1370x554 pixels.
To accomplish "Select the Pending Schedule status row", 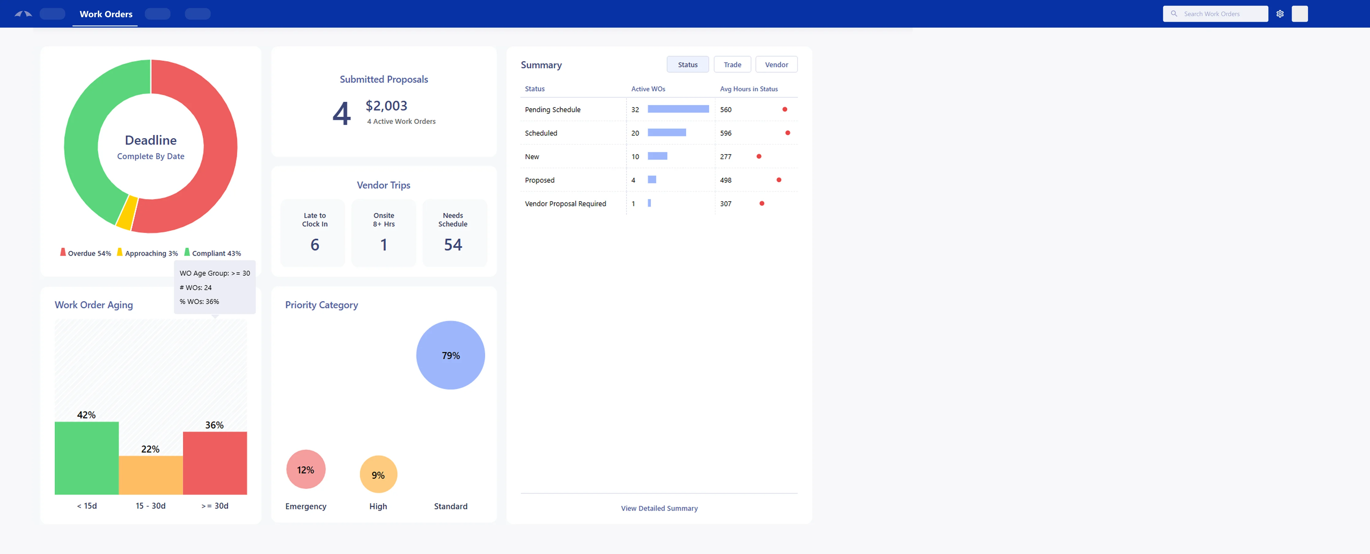I will coord(659,110).
